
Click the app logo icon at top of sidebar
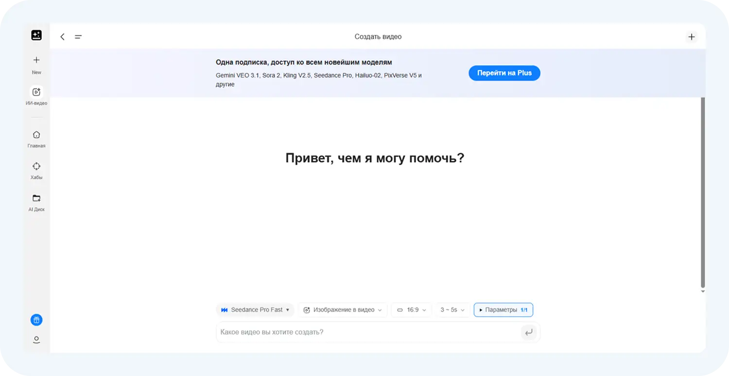click(x=37, y=35)
